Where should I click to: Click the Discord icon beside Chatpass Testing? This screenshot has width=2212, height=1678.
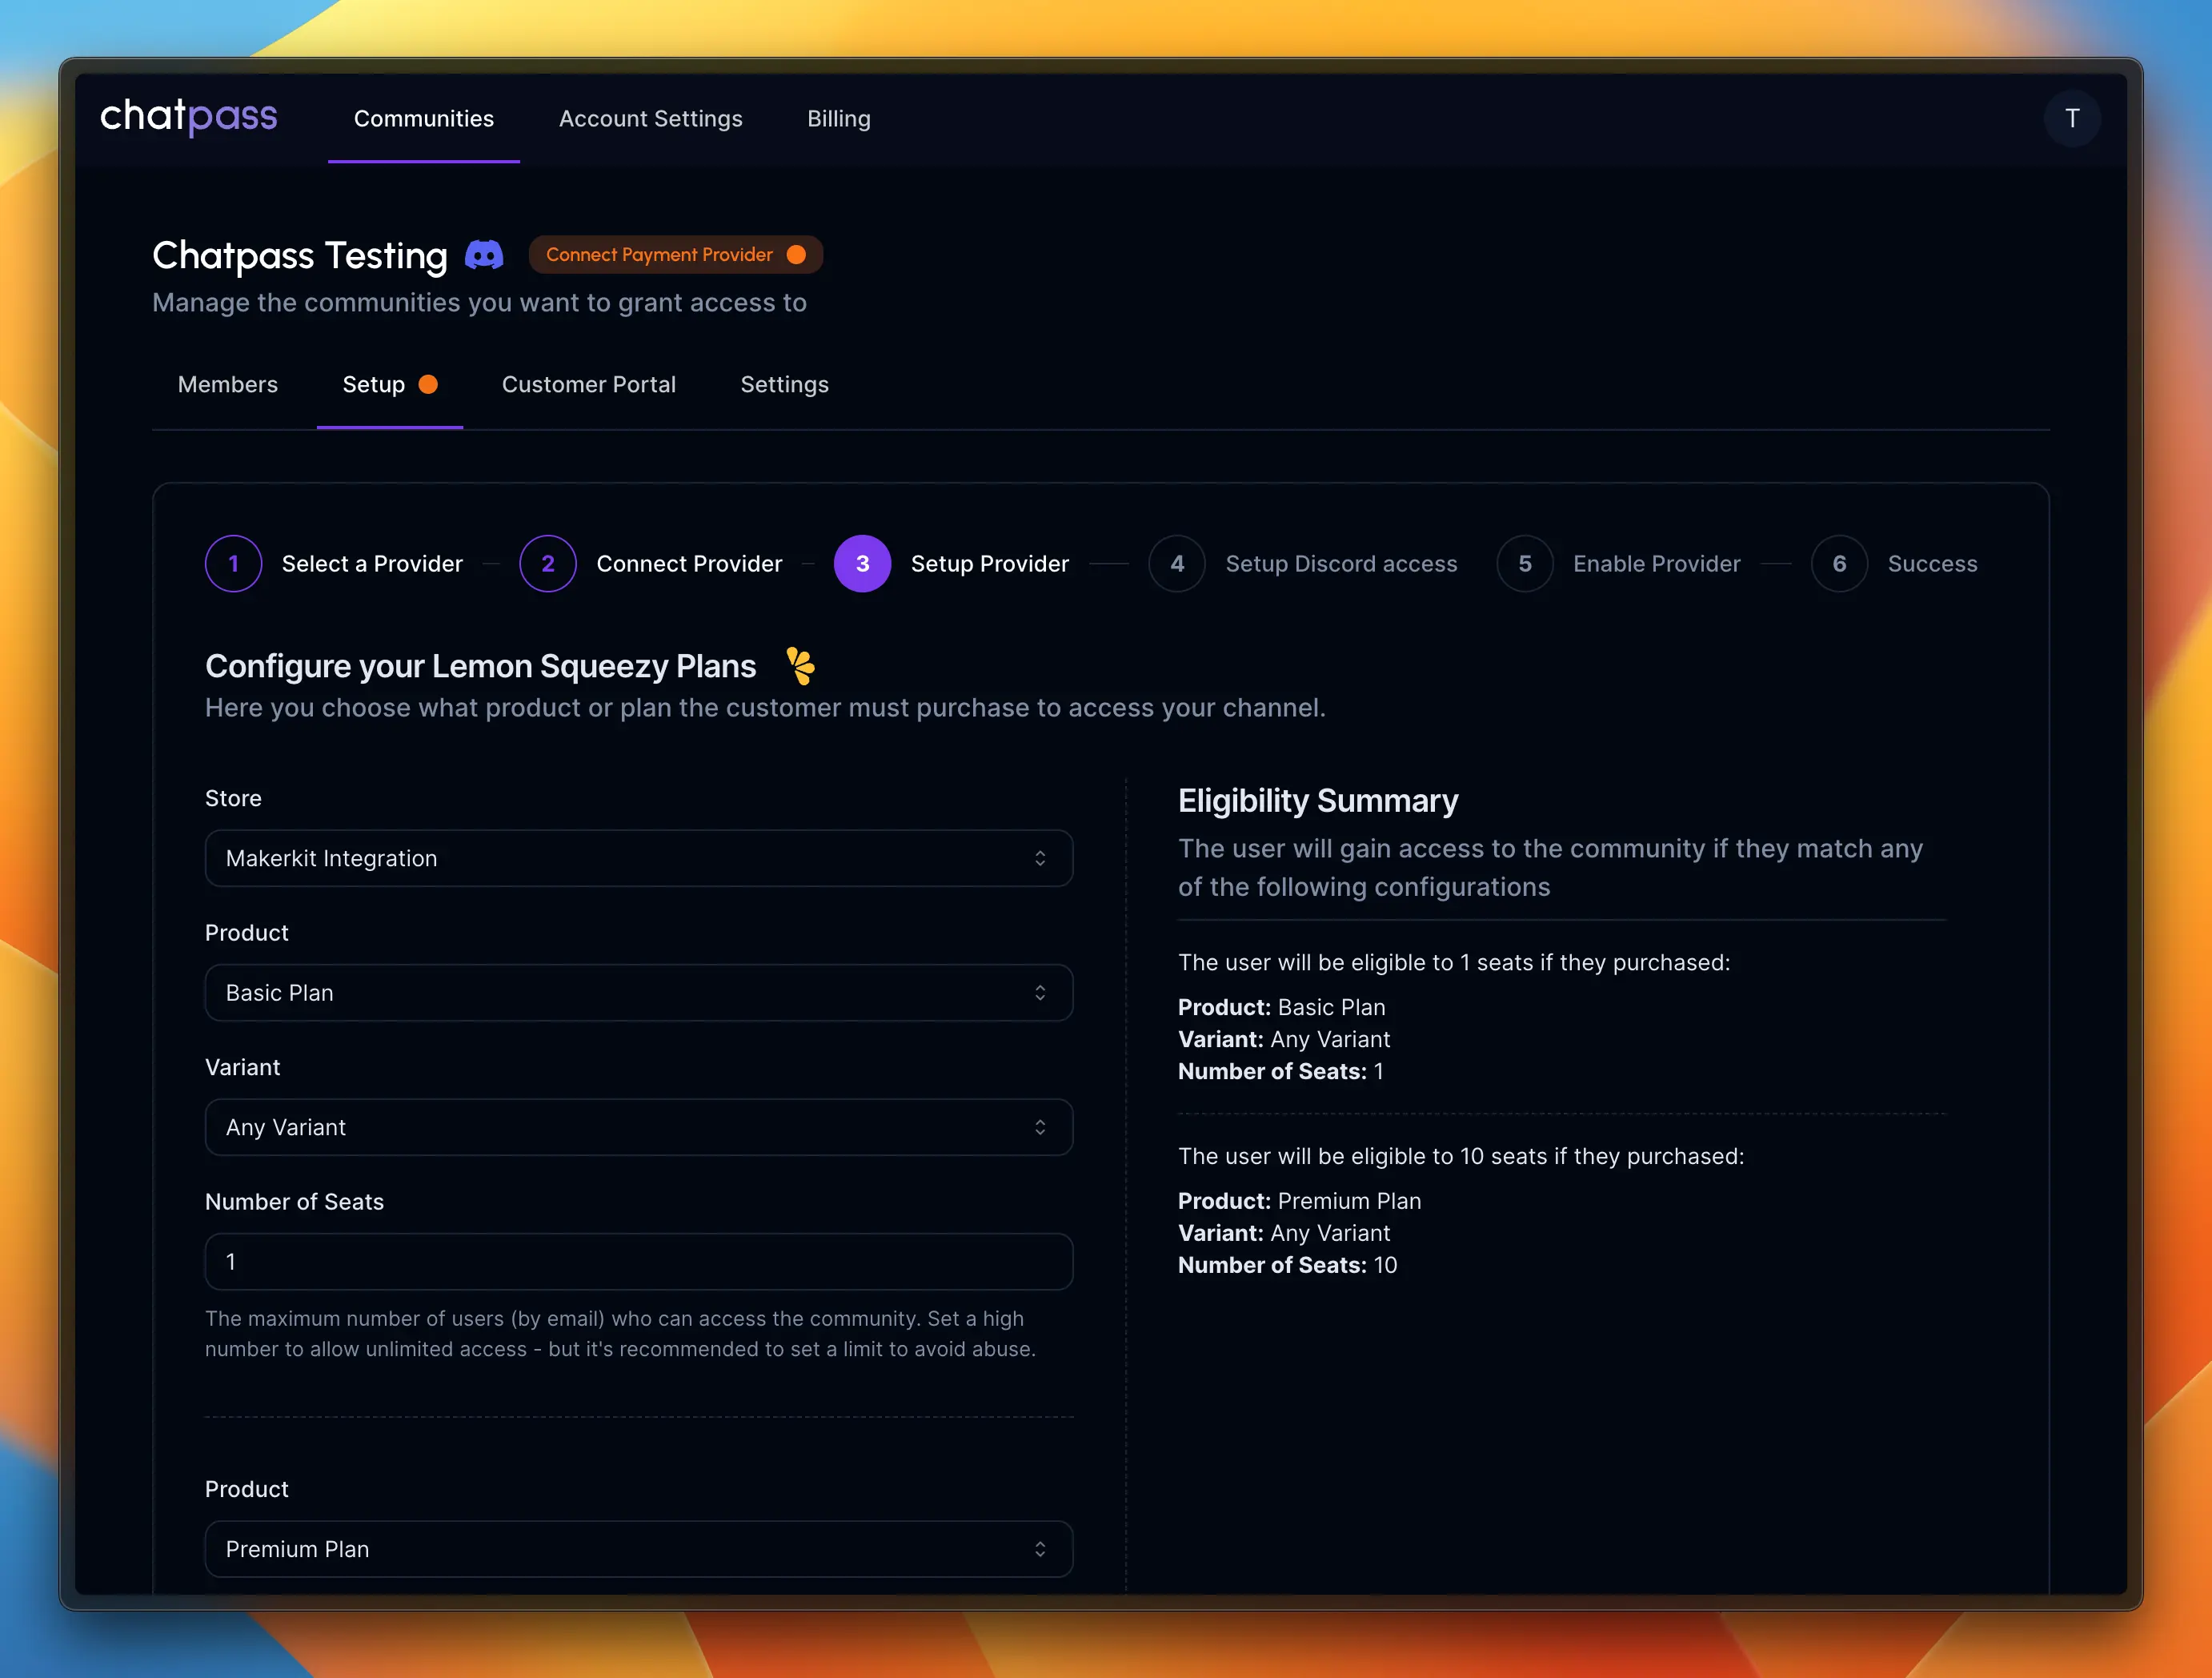point(484,255)
